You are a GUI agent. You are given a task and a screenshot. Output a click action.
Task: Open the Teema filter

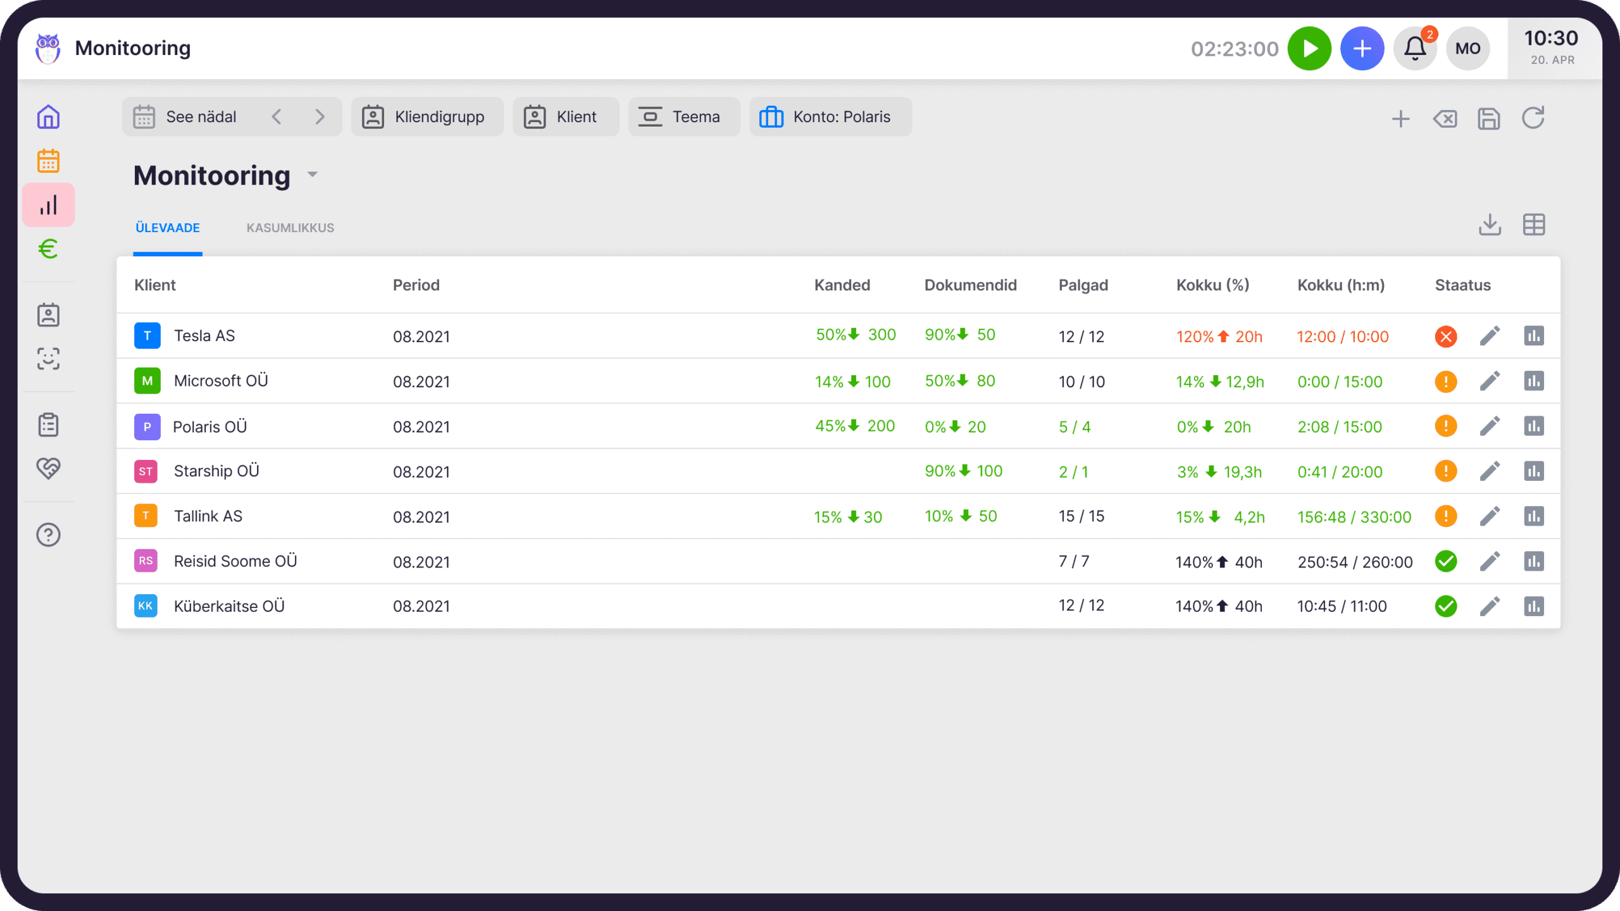pyautogui.click(x=684, y=117)
